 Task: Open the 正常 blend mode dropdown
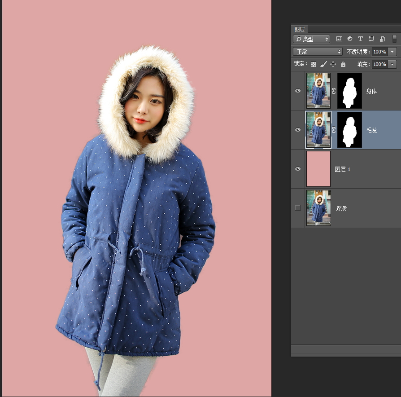coord(318,52)
